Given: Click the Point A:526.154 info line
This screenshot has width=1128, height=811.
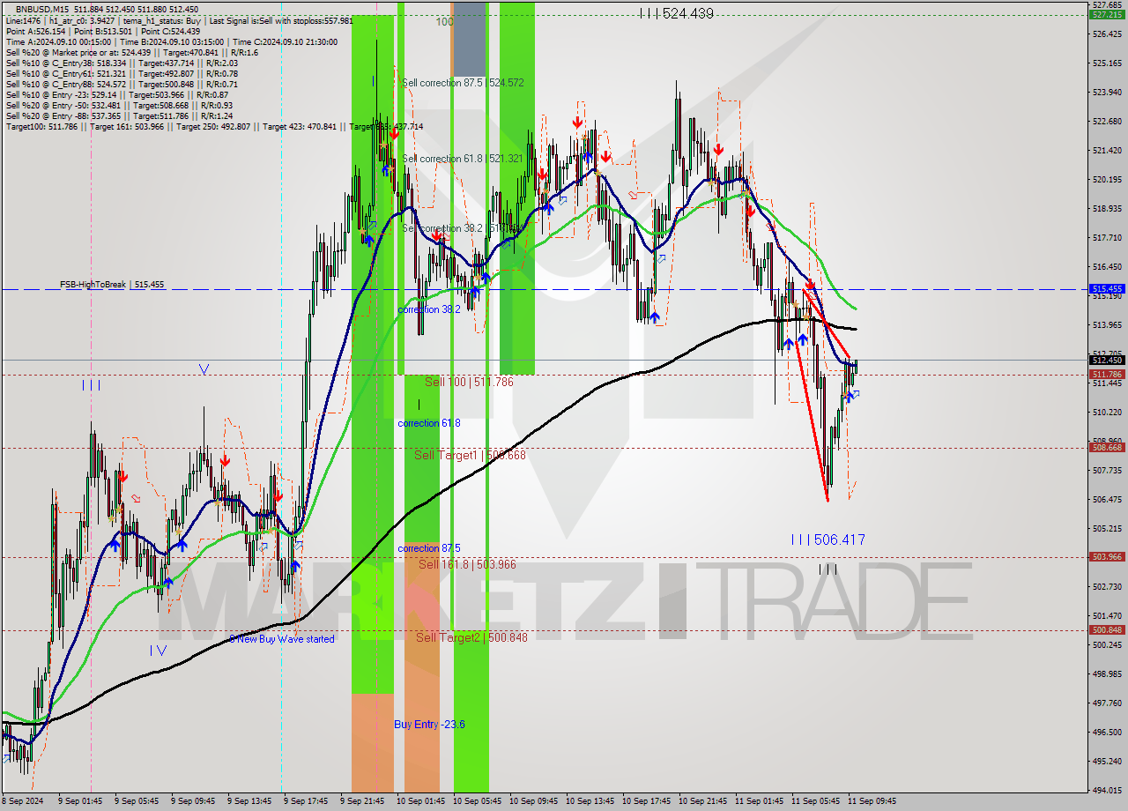Looking at the screenshot, I should [x=103, y=31].
